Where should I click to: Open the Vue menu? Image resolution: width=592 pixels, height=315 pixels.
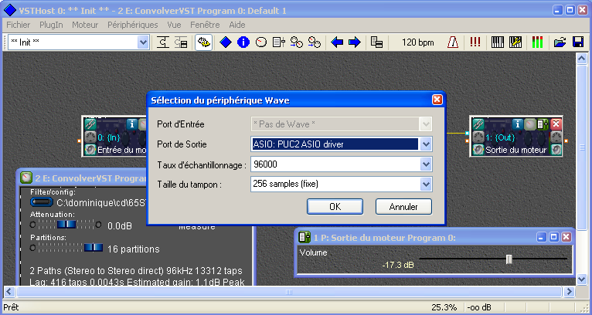[174, 25]
